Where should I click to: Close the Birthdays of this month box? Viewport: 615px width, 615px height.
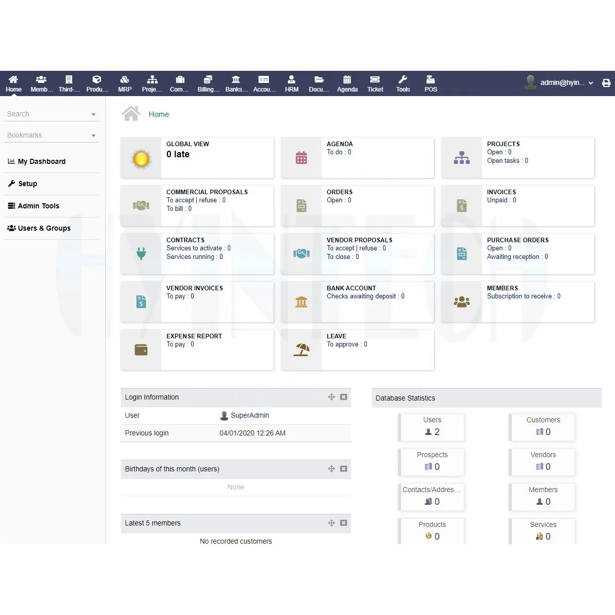[343, 469]
